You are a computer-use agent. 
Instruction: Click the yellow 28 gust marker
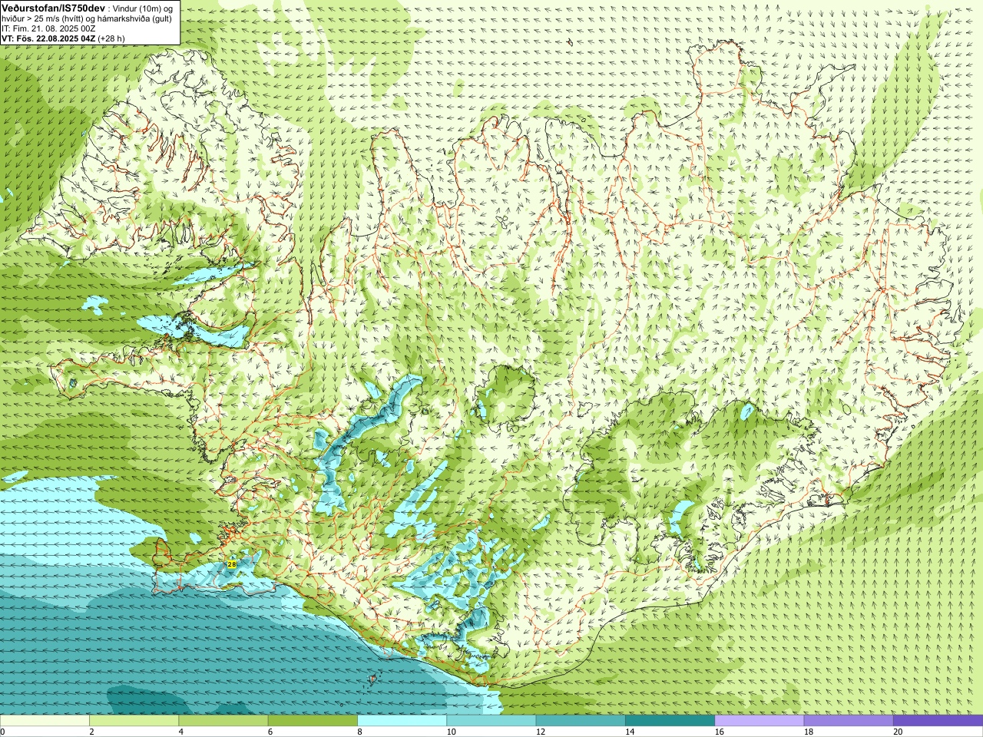click(x=232, y=563)
